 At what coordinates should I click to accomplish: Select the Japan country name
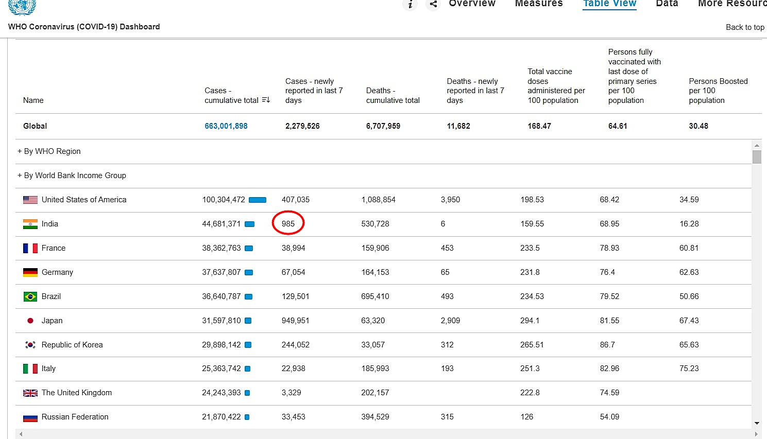click(x=52, y=321)
